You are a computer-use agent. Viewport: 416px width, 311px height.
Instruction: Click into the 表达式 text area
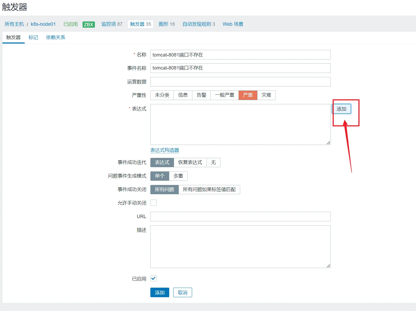[x=240, y=124]
